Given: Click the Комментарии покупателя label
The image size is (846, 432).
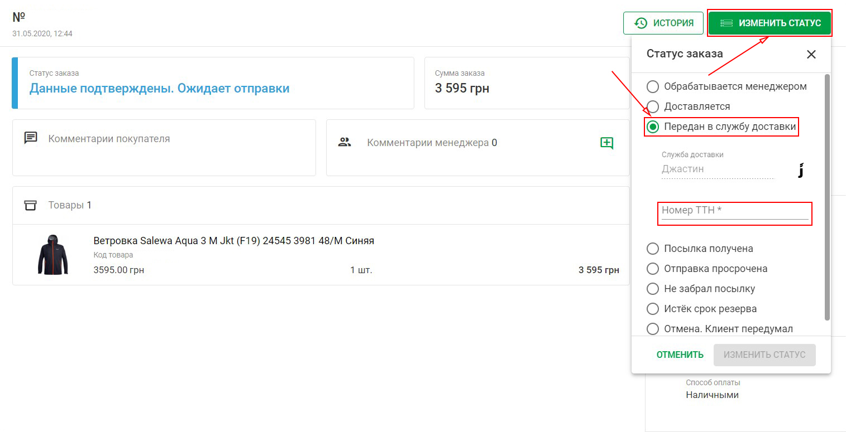Looking at the screenshot, I should (x=109, y=139).
